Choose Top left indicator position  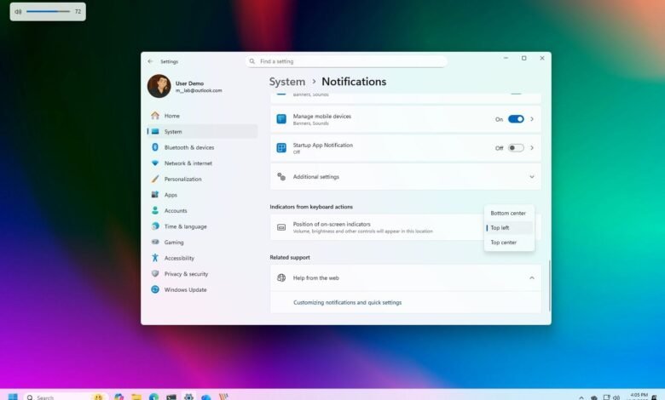tap(509, 228)
